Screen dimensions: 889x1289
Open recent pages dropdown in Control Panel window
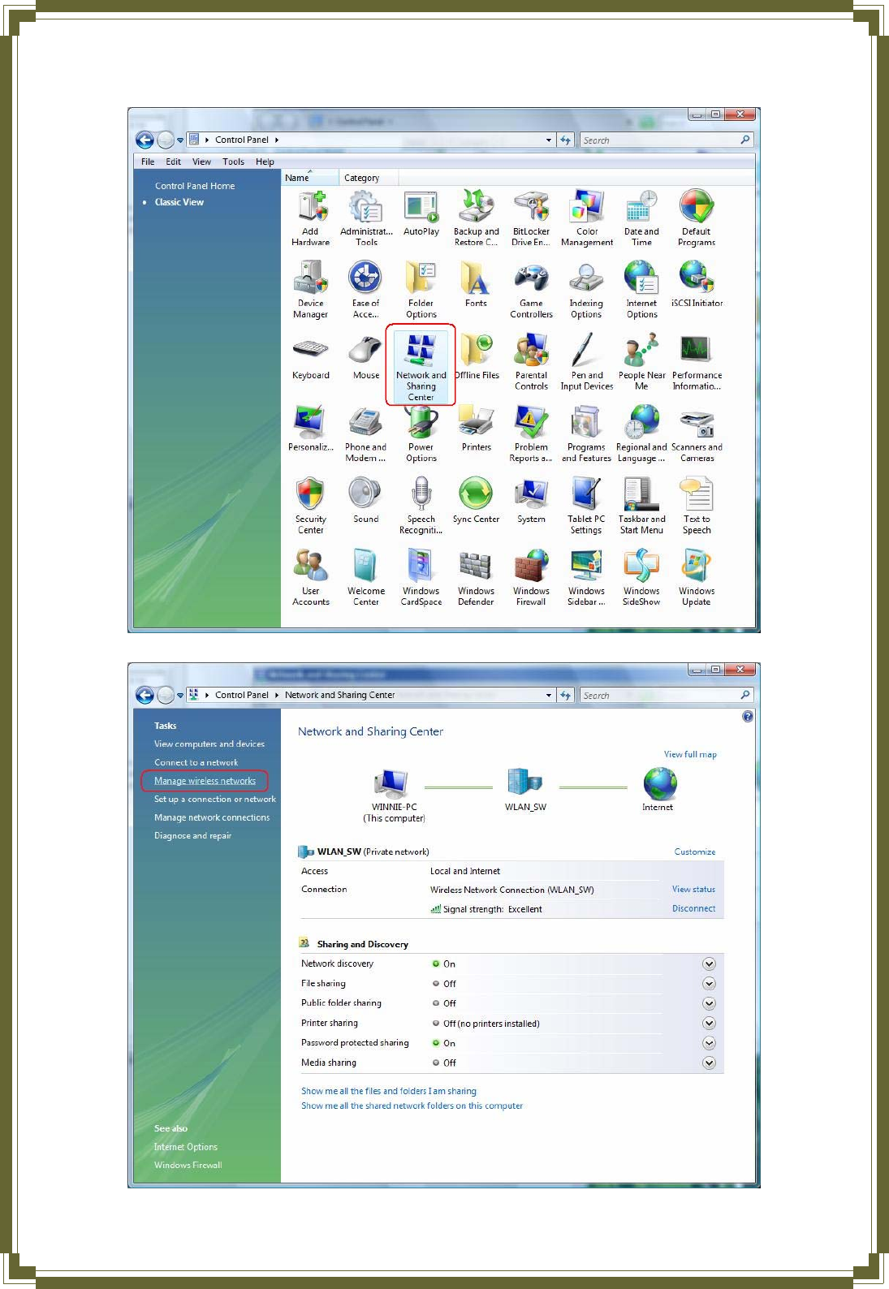click(180, 140)
